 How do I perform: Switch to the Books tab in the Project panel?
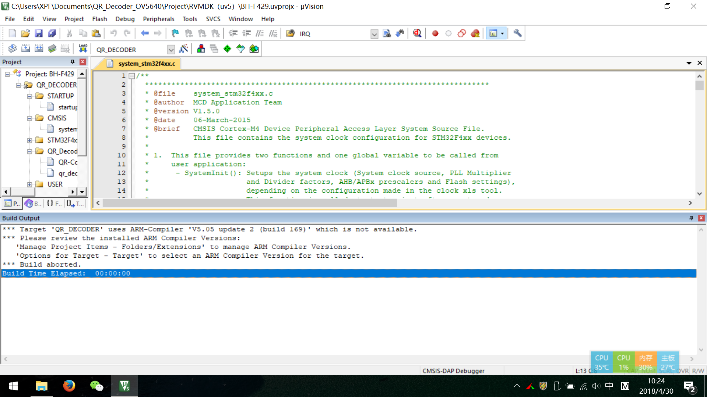pos(33,203)
